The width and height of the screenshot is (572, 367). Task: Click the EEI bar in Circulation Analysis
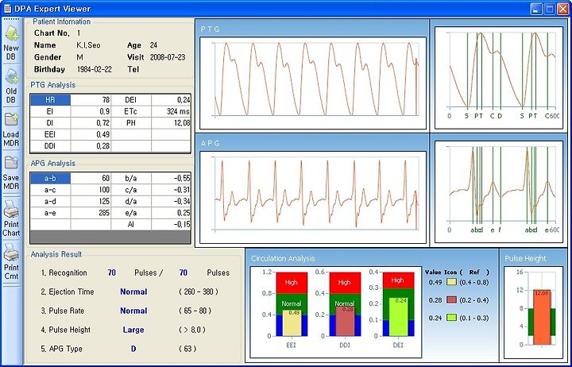[x=292, y=323]
